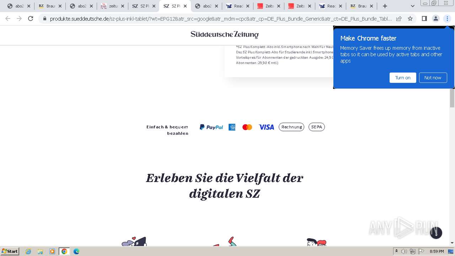Image resolution: width=455 pixels, height=256 pixels.
Task: Reload the current page
Action: (31, 18)
